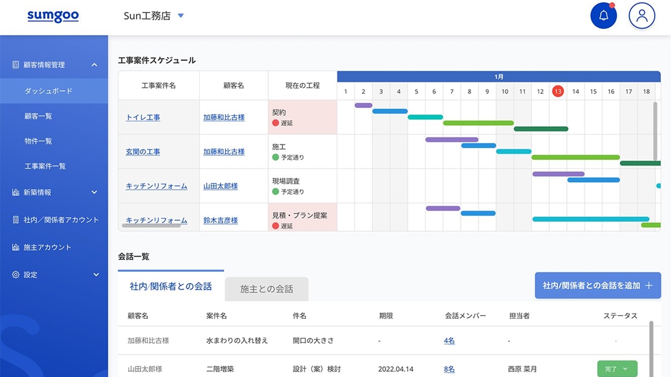Open the Sun工務店 company dropdown
Viewport: 671px width, 377px height.
pyautogui.click(x=181, y=16)
